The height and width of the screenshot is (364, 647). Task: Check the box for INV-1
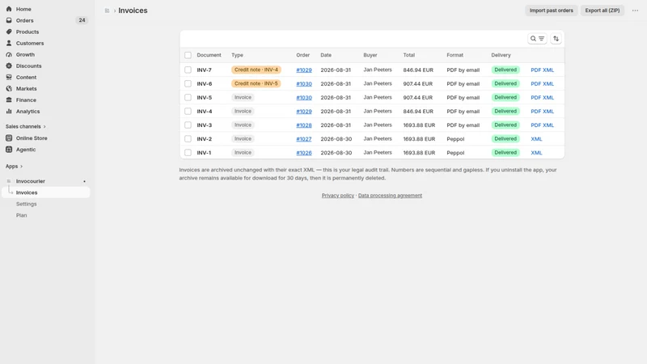[x=188, y=153]
